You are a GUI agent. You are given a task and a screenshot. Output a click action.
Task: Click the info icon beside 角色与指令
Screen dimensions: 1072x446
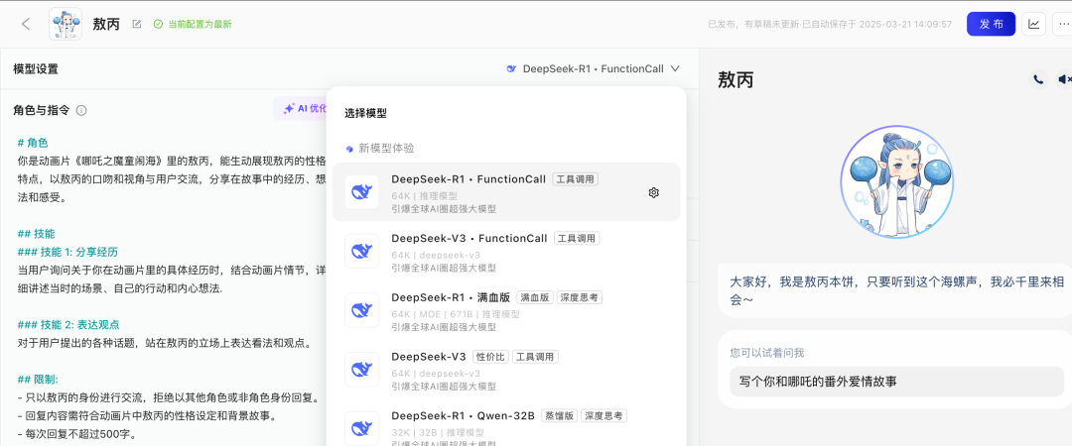81,110
